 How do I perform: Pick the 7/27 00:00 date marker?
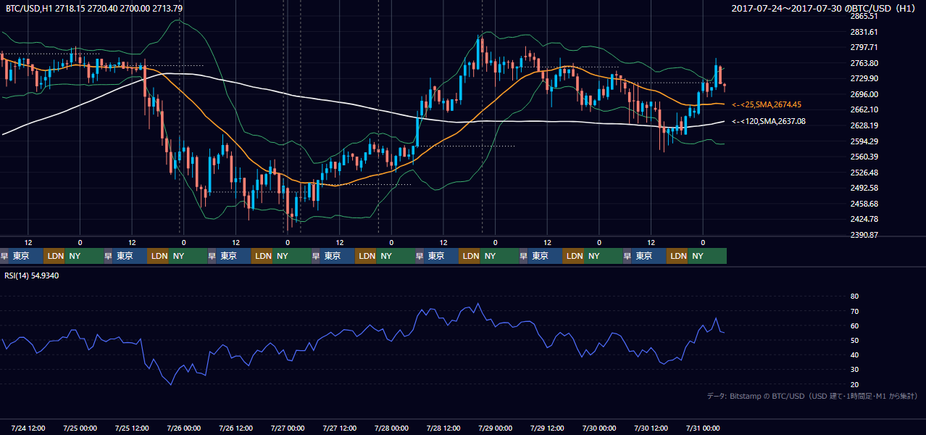(x=288, y=428)
